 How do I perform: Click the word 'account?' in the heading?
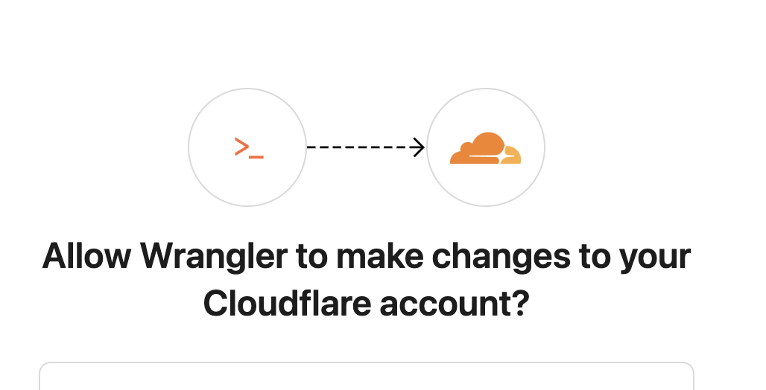click(454, 304)
